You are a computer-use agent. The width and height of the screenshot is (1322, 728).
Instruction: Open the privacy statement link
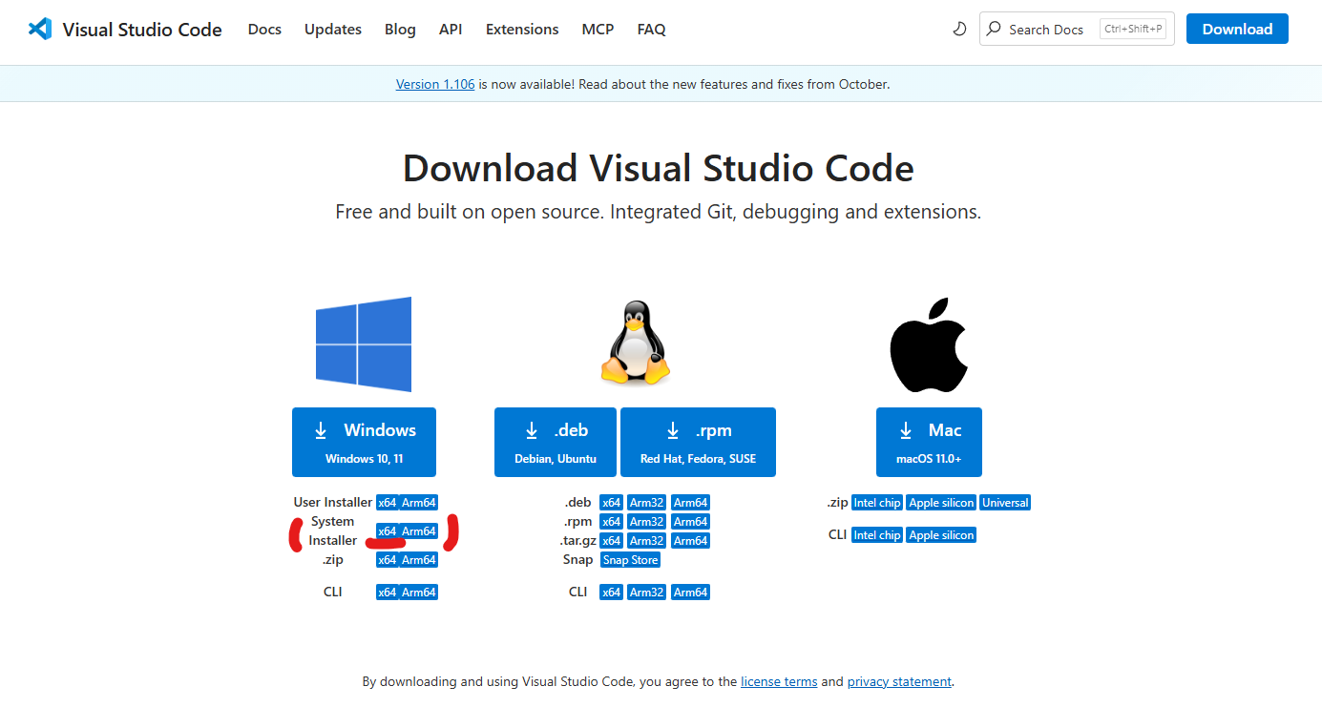899,682
